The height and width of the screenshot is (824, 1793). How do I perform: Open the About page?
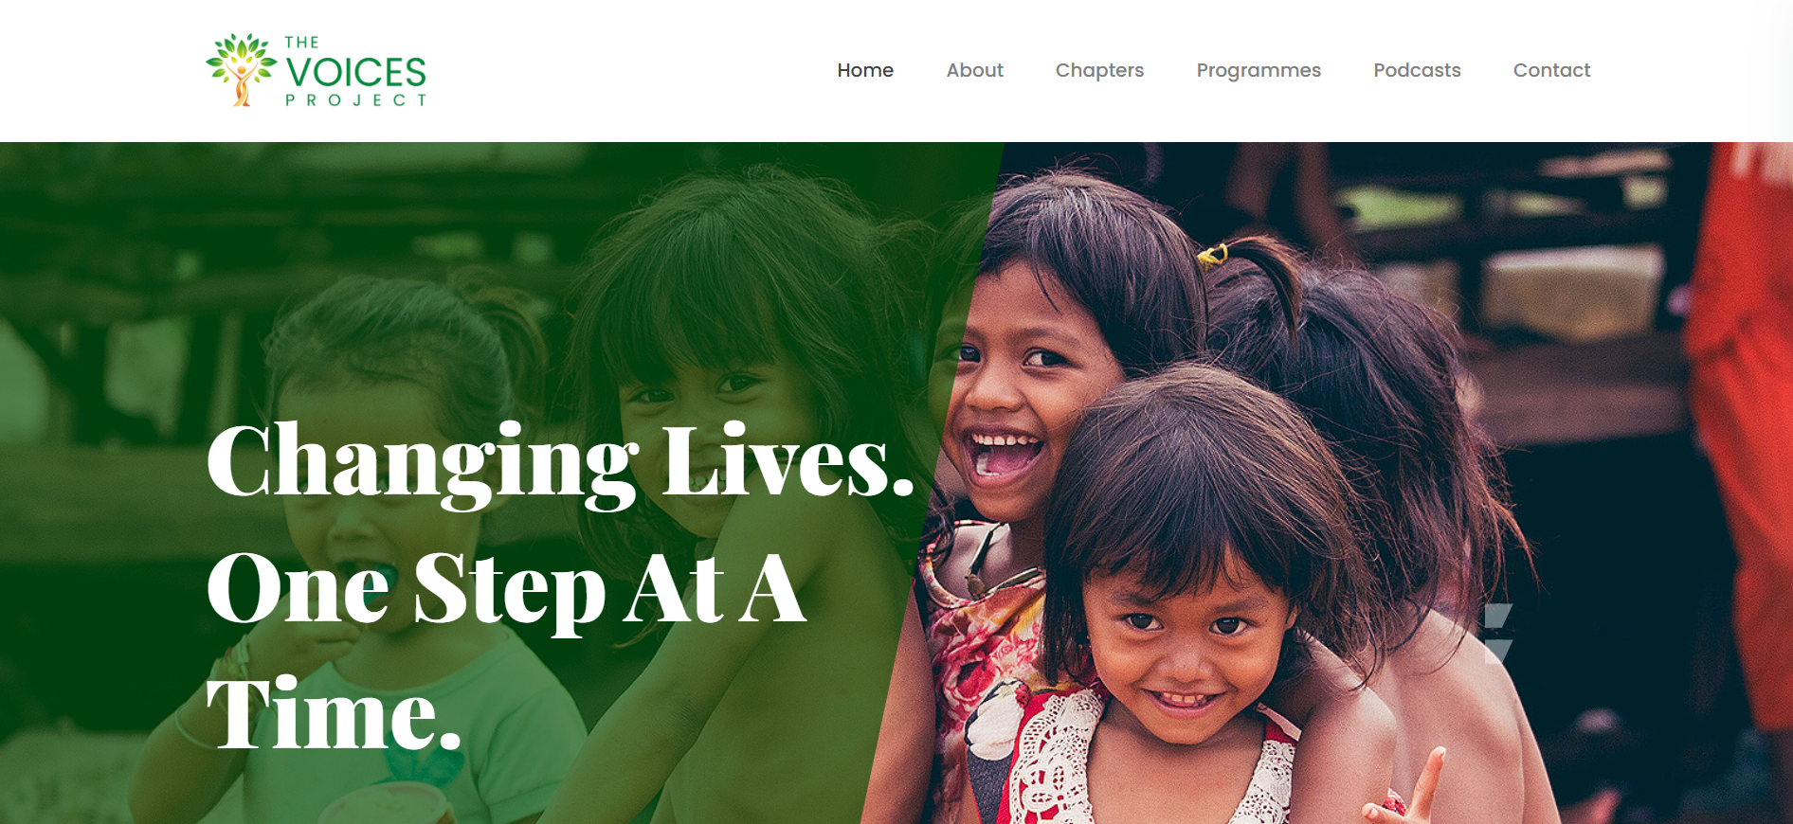[974, 70]
